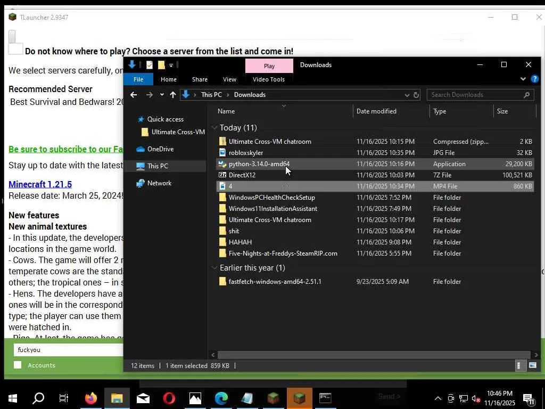The height and width of the screenshot is (409, 545).
Task: Show hidden tray icons chevron
Action: pos(438,398)
